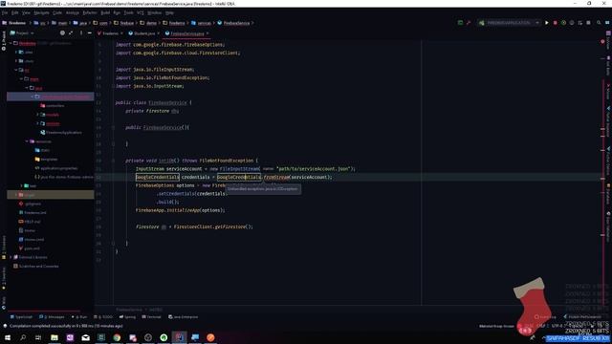
Task: Open the Run tool window tab
Action: 79,317
